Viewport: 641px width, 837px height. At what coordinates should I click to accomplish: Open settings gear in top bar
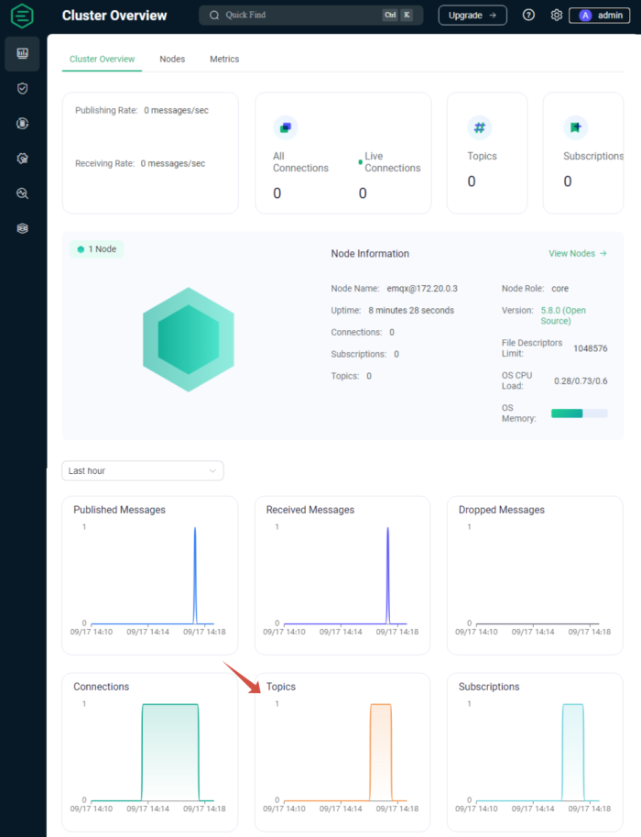556,16
